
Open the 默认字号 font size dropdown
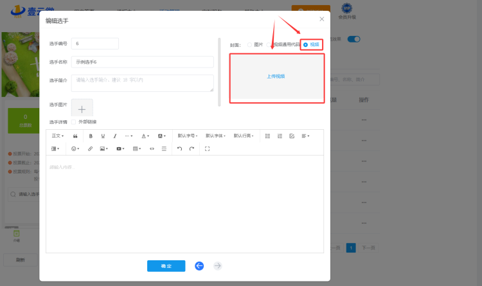pyautogui.click(x=188, y=136)
